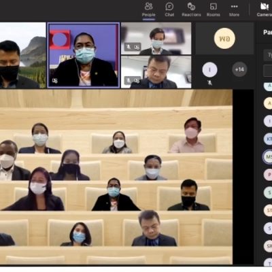The image size is (272, 272).
Task: Select the พอ participant avatar tile
Action: tap(224, 38)
